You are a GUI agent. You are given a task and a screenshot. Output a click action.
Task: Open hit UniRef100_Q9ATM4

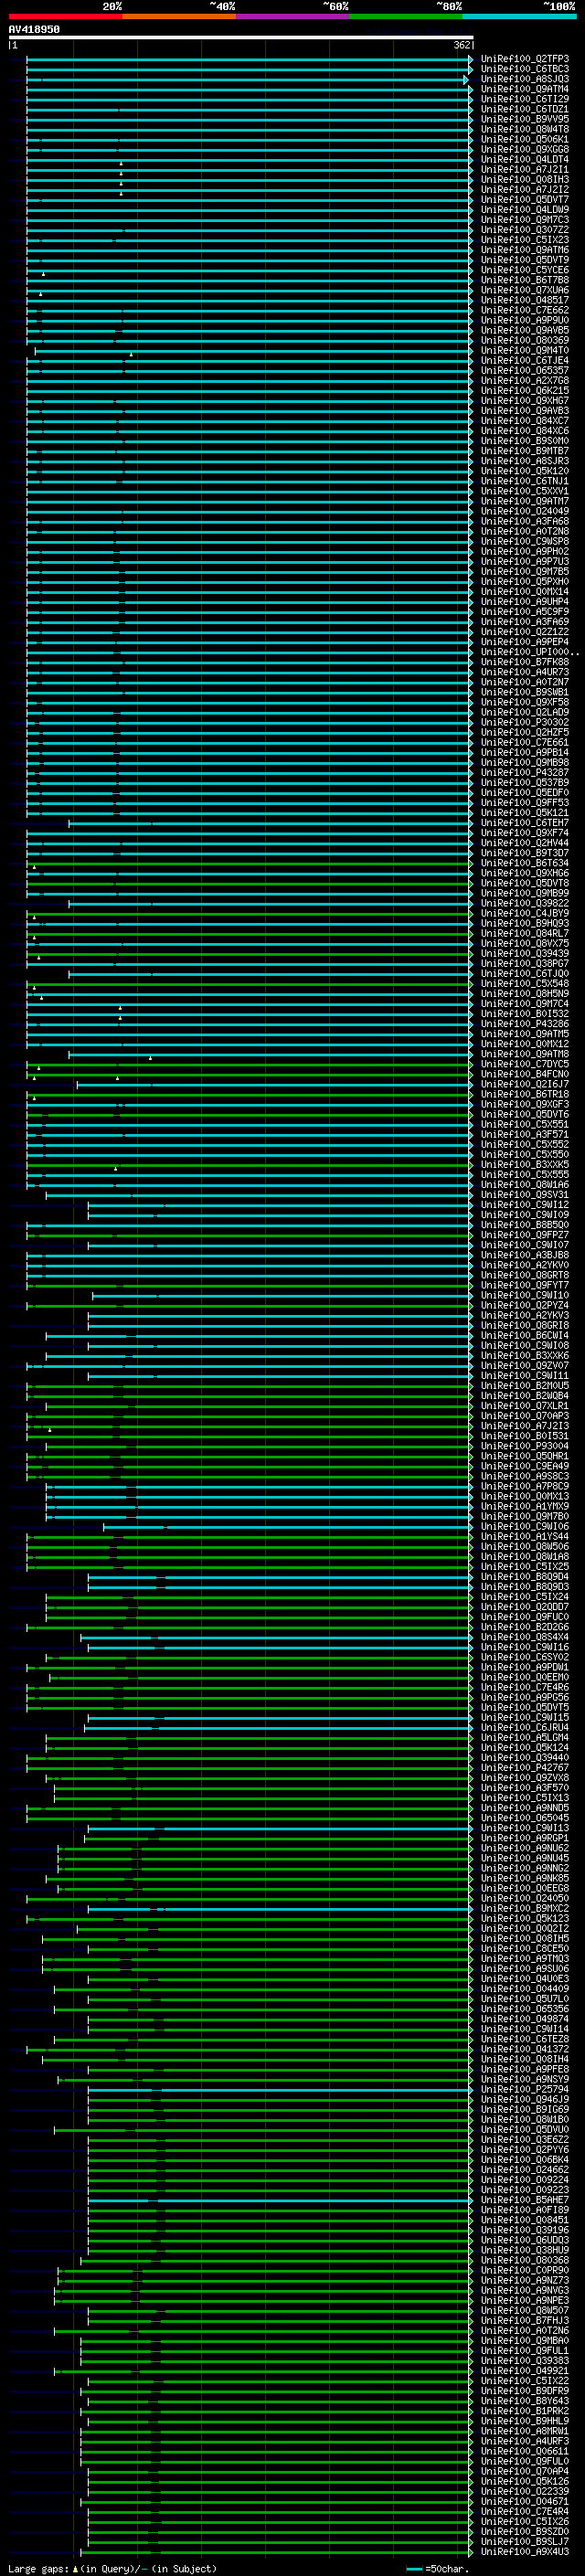pos(525,89)
